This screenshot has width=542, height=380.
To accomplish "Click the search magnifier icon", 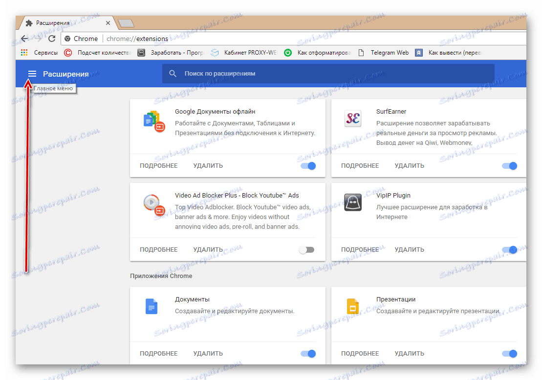I will tap(173, 74).
